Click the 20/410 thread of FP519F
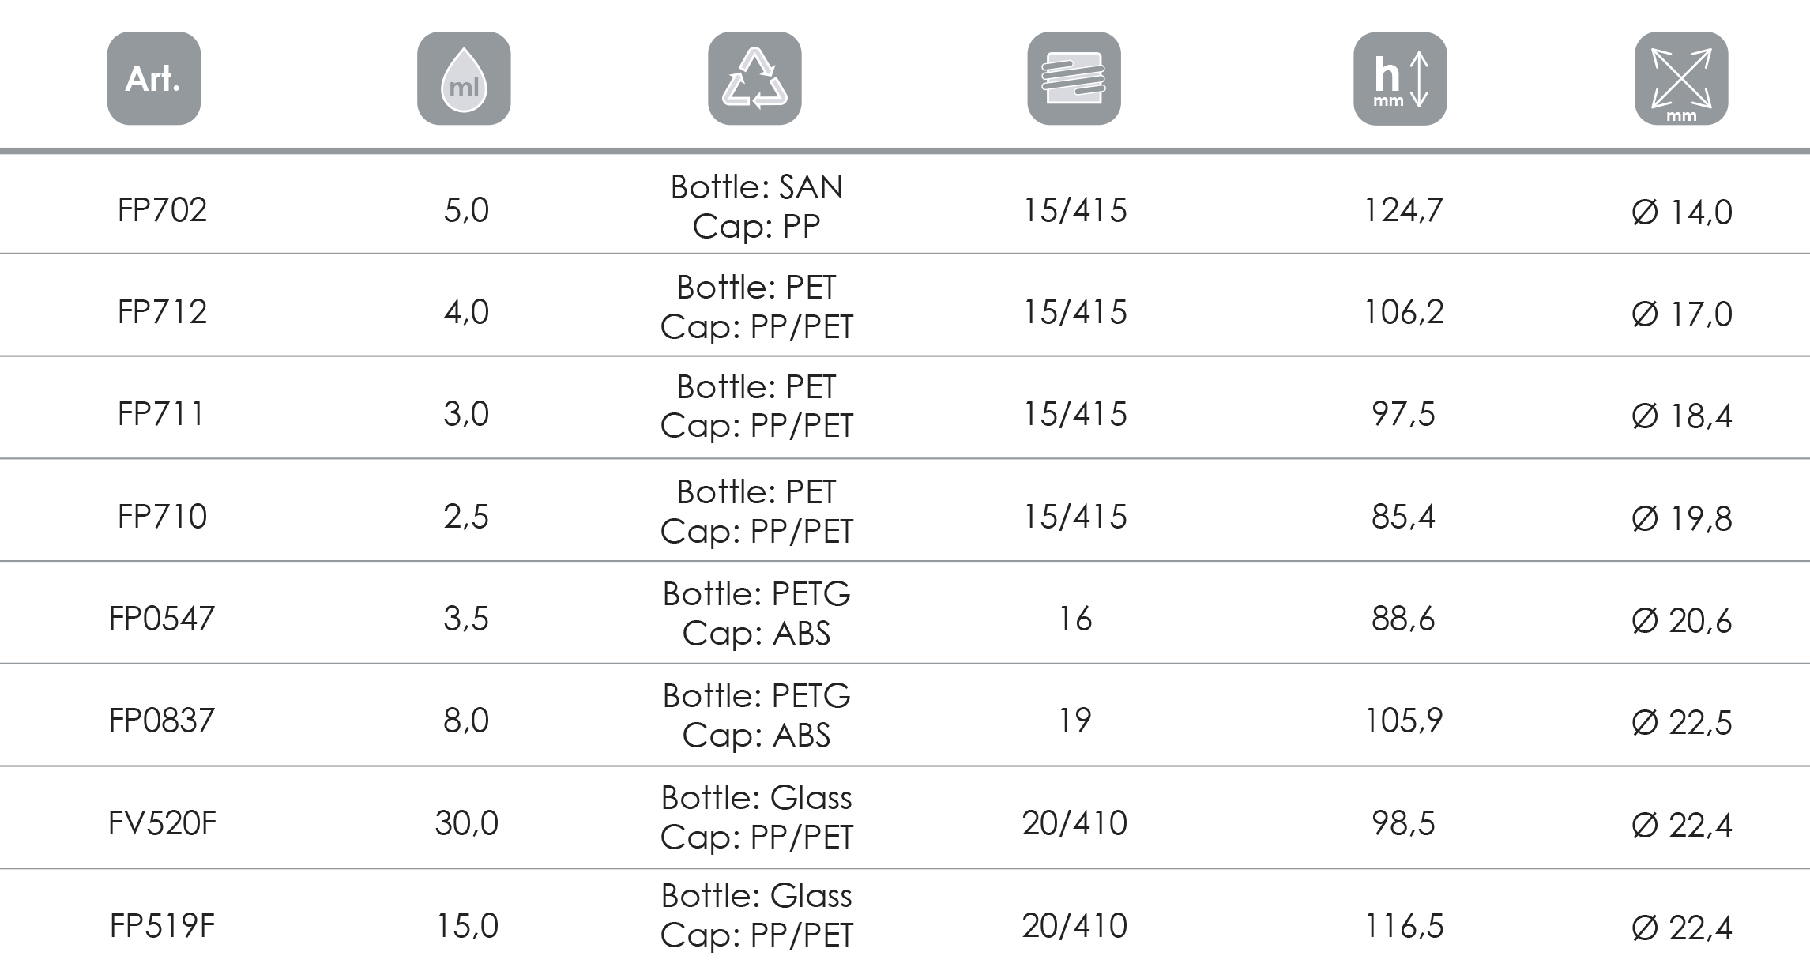The width and height of the screenshot is (1810, 971). pyautogui.click(x=1074, y=926)
